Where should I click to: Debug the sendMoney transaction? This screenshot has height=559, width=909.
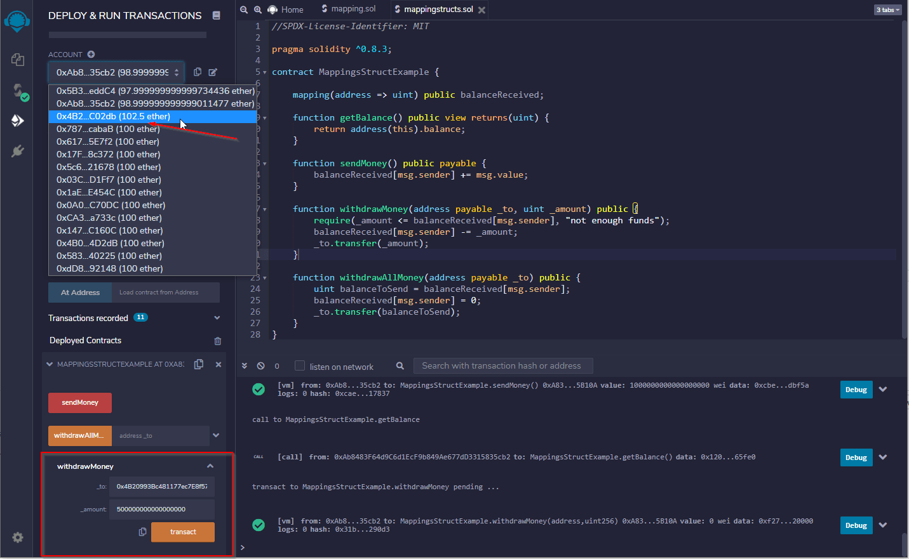click(856, 390)
